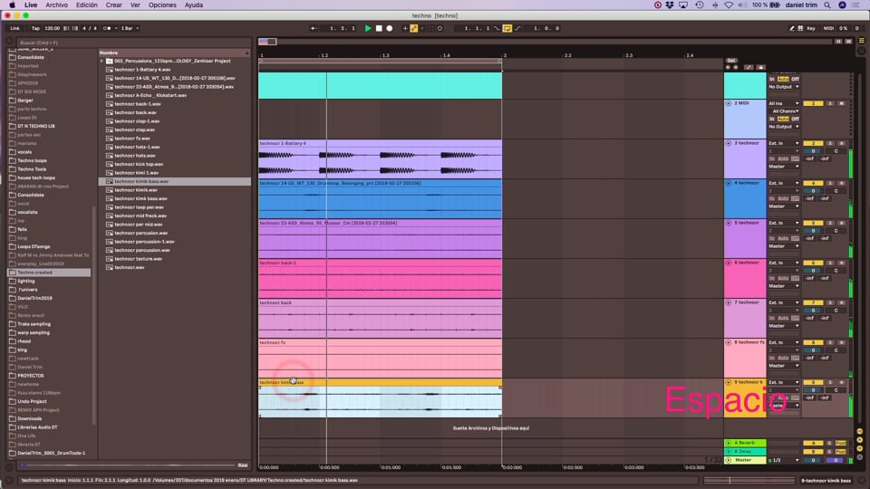Open the Ext. In dropdown on 3 technocr

click(783, 143)
